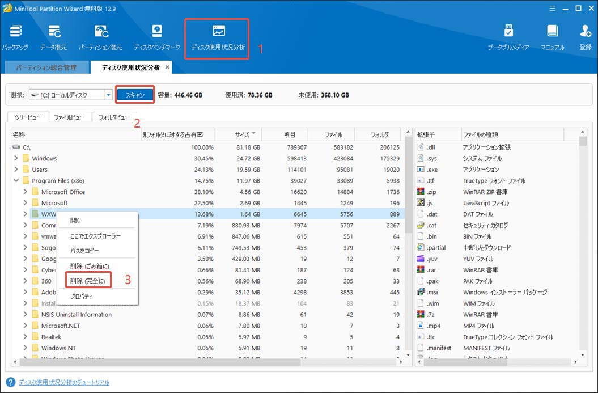Click the .zip WinRAR archive icon
This screenshot has height=393, width=598.
[421, 192]
